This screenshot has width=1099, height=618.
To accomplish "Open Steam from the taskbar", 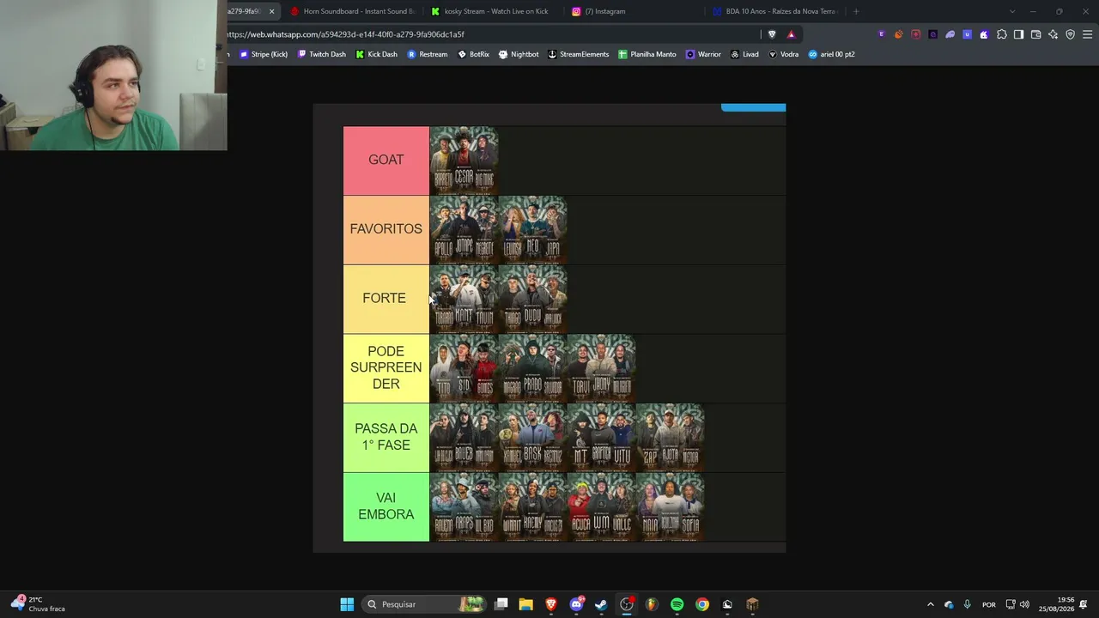I will (601, 604).
